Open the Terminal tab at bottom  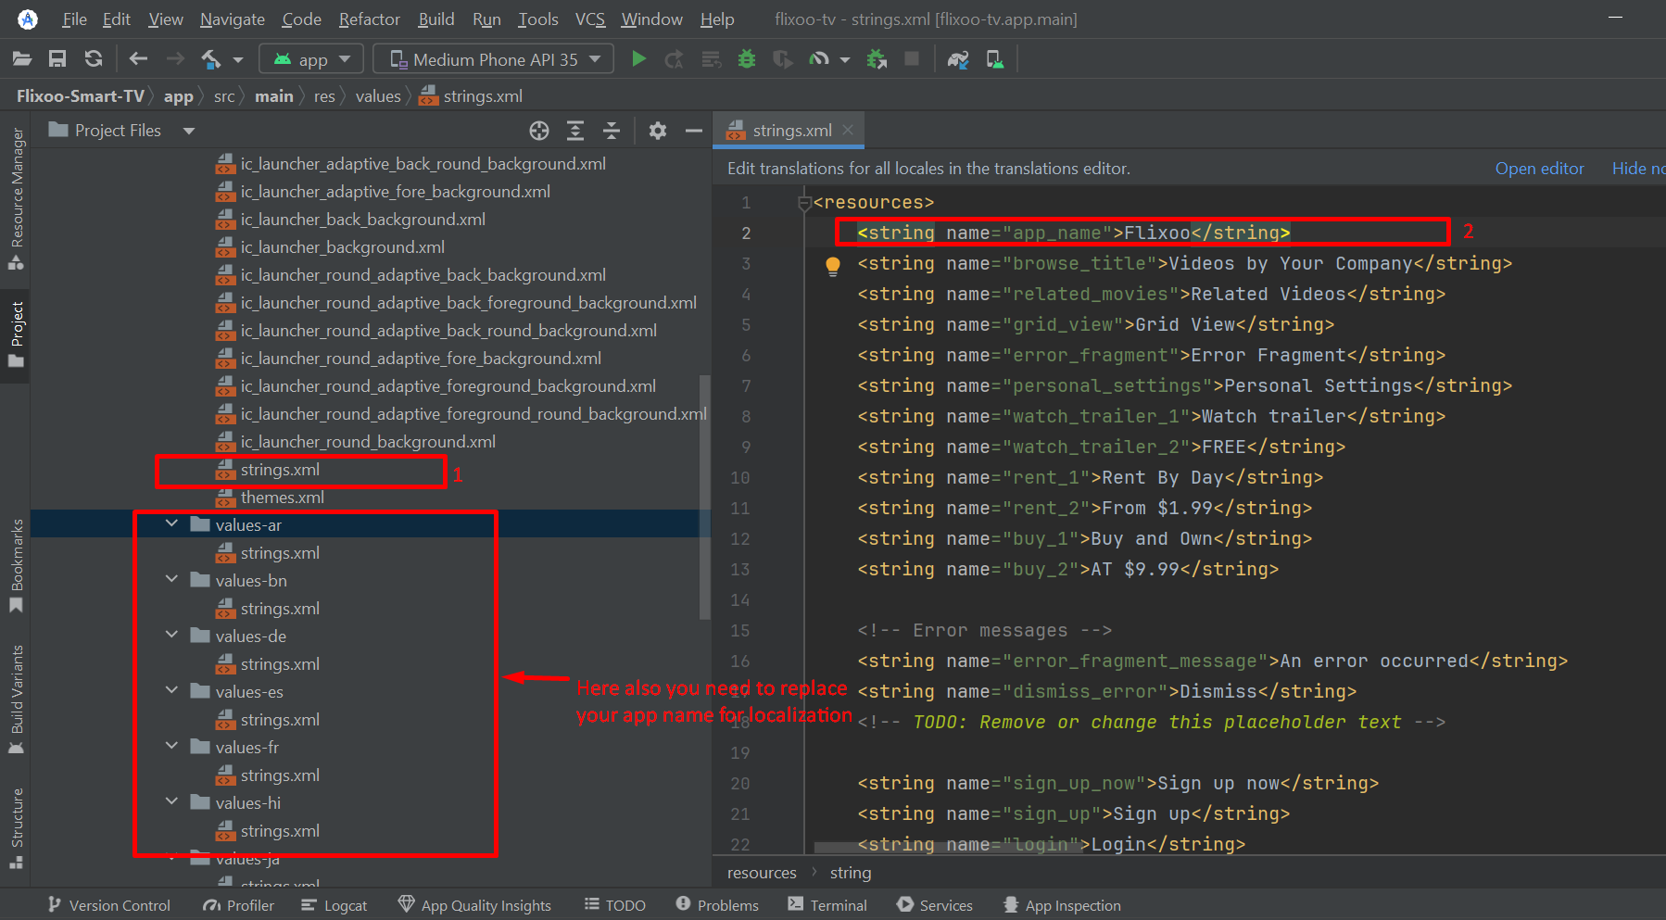click(827, 905)
